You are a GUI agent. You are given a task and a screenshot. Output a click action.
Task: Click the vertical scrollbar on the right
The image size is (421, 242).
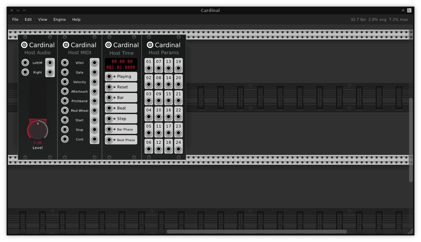(x=411, y=140)
